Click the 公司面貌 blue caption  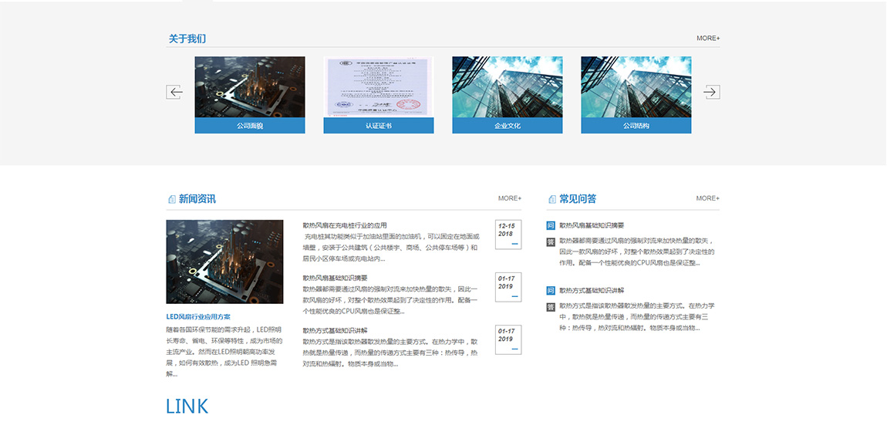250,126
